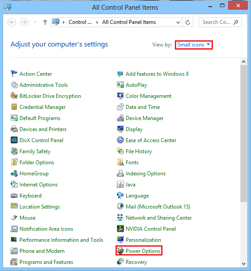Expand the root chevron before Control breadcrumb

pyautogui.click(x=64, y=22)
